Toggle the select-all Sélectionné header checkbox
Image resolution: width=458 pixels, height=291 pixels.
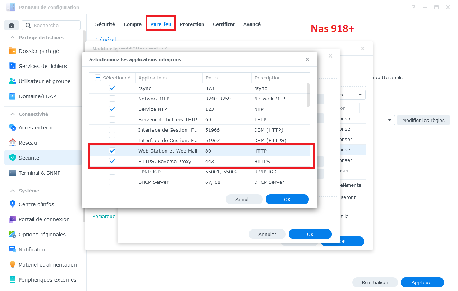[98, 78]
